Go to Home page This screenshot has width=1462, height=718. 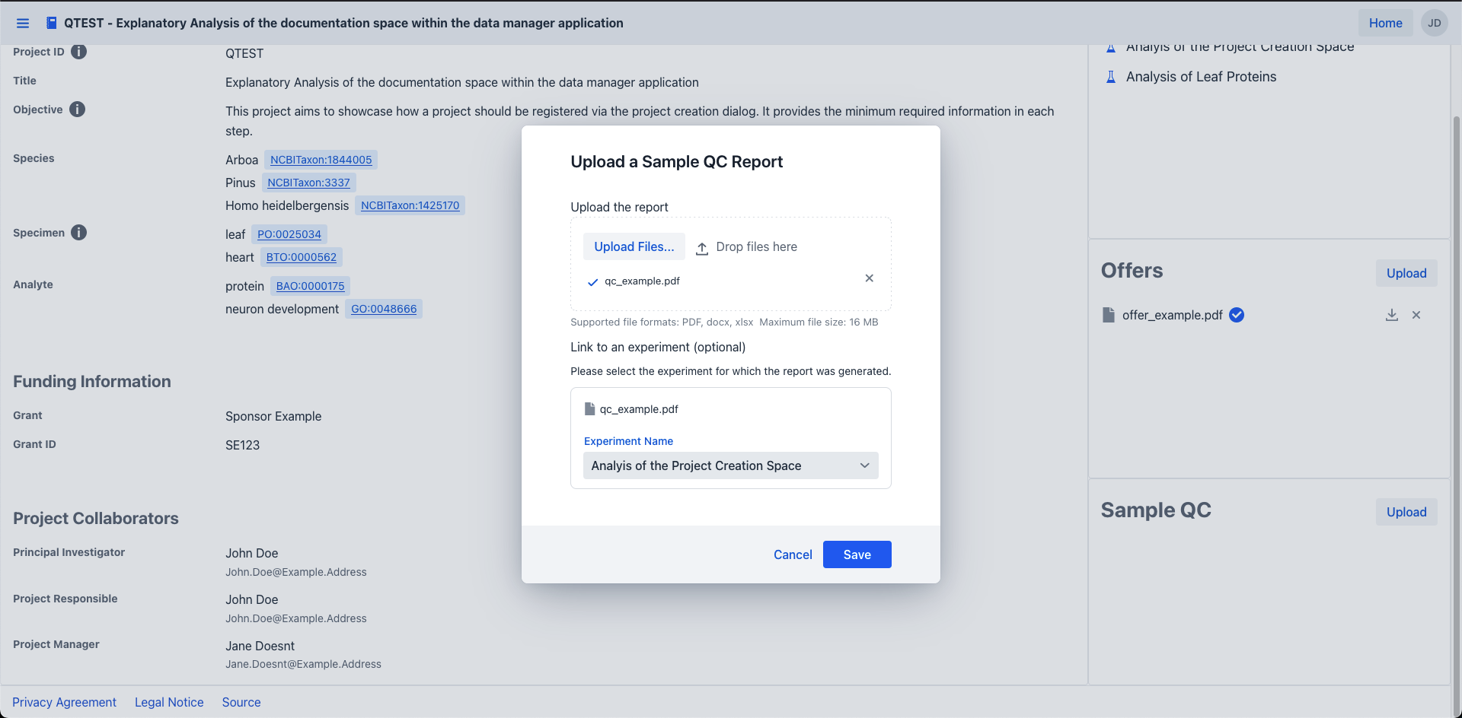[x=1385, y=23]
